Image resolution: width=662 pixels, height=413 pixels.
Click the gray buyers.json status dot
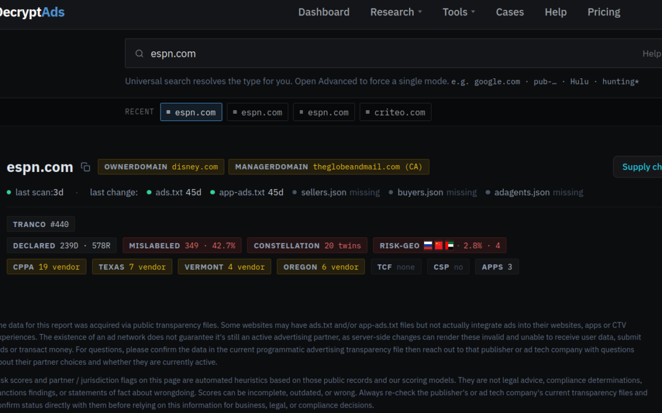pos(391,192)
